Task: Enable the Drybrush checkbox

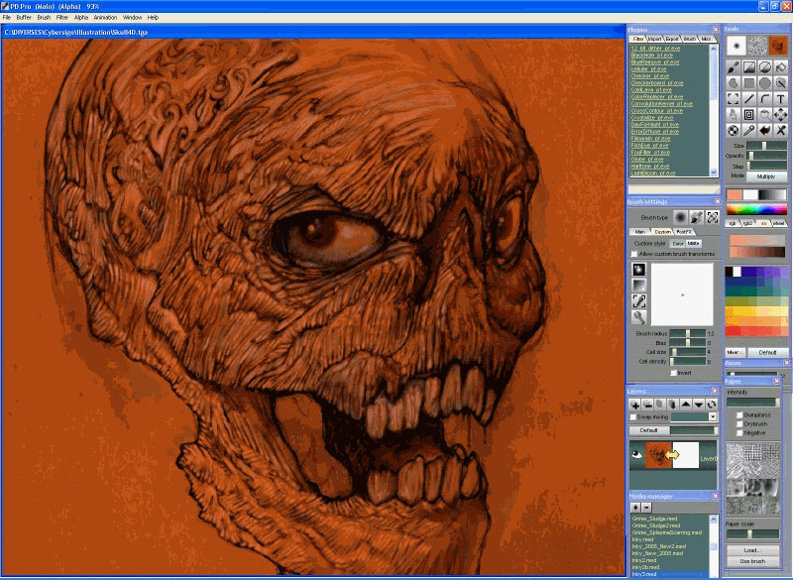Action: click(739, 423)
